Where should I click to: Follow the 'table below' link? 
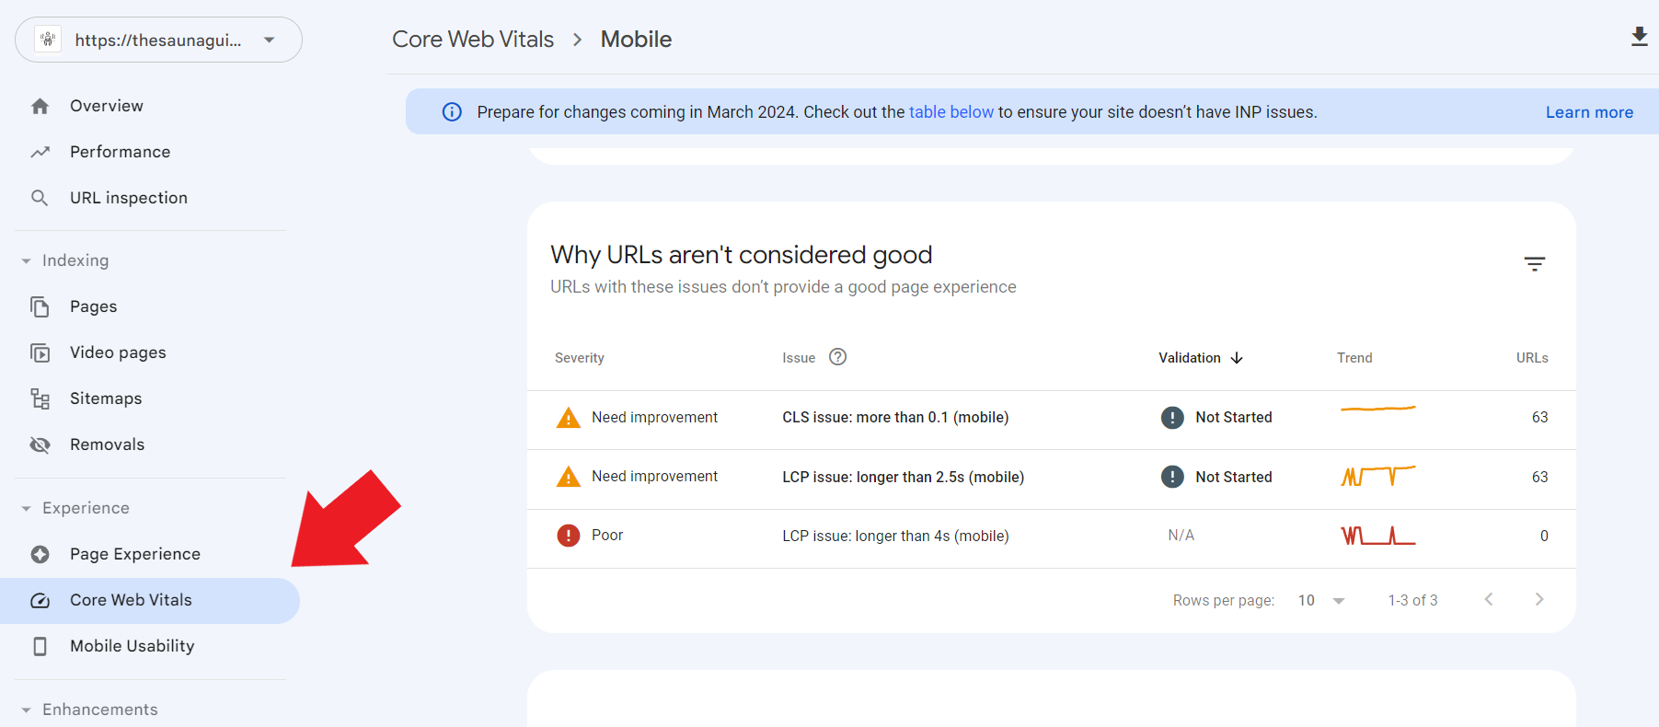click(x=950, y=112)
